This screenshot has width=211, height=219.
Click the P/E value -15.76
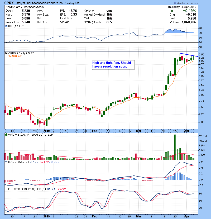[72, 11]
